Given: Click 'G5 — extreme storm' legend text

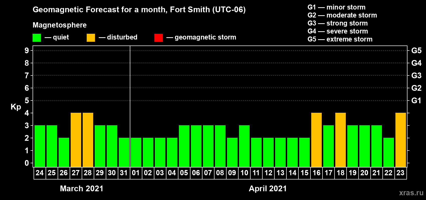Looking at the screenshot, I should [x=340, y=39].
